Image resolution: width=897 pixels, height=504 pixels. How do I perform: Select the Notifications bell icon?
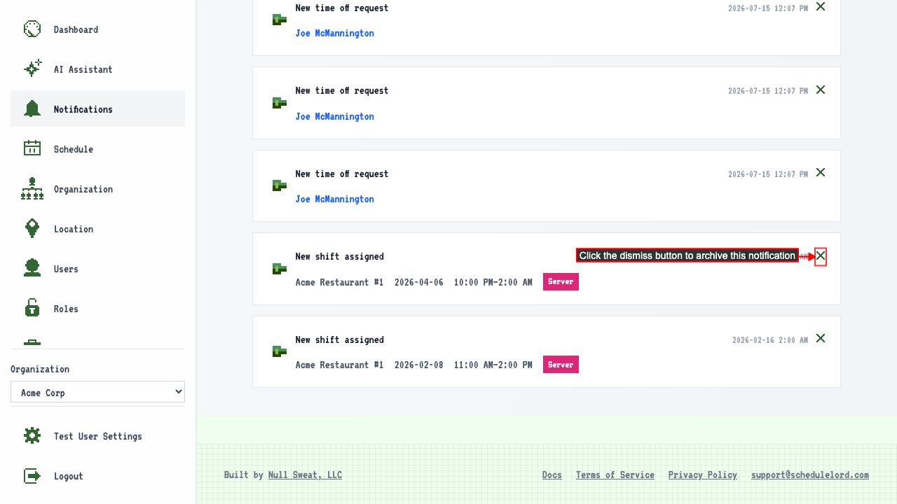coord(32,108)
